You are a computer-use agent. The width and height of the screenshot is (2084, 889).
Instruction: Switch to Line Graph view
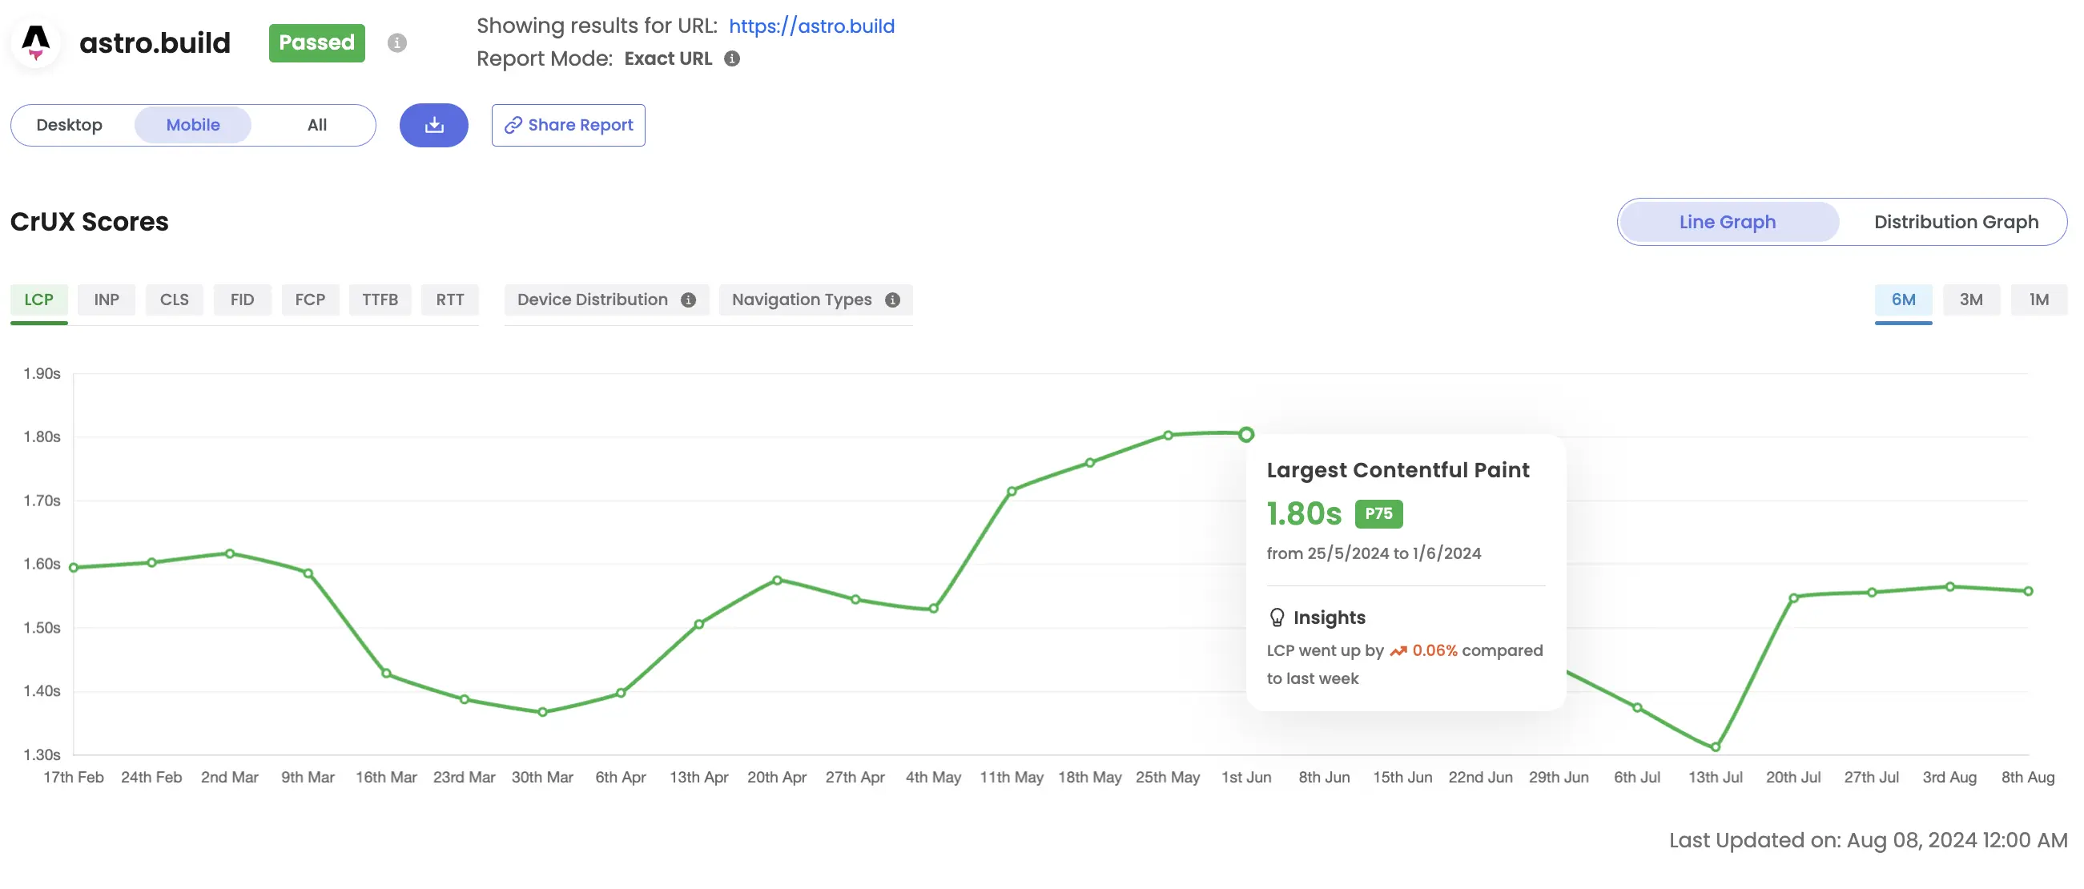1728,223
